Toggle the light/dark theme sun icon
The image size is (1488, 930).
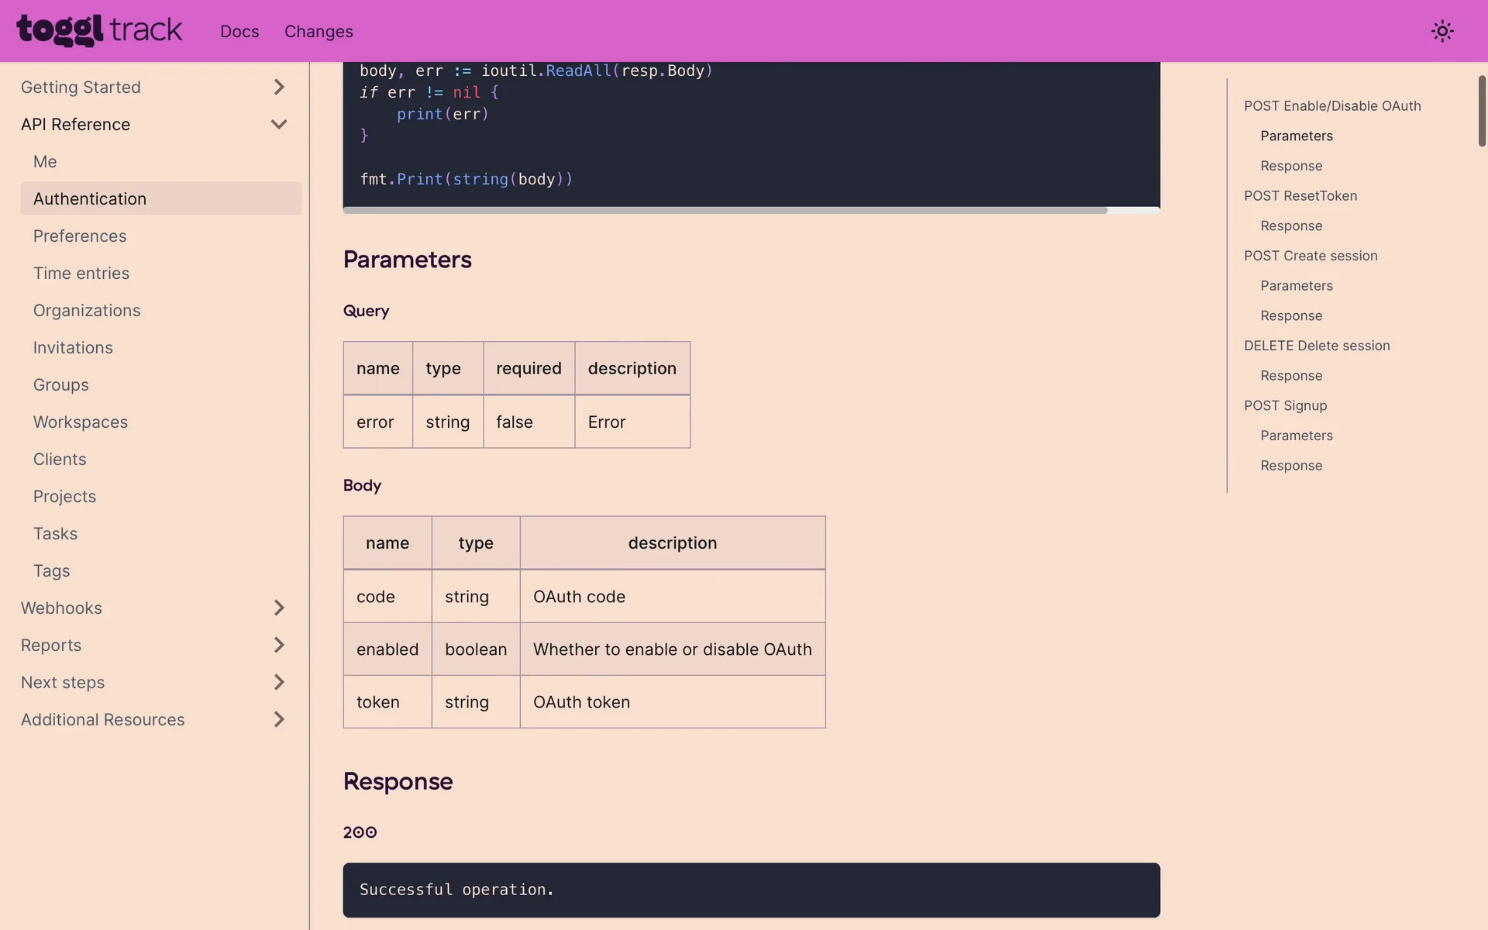(1441, 31)
